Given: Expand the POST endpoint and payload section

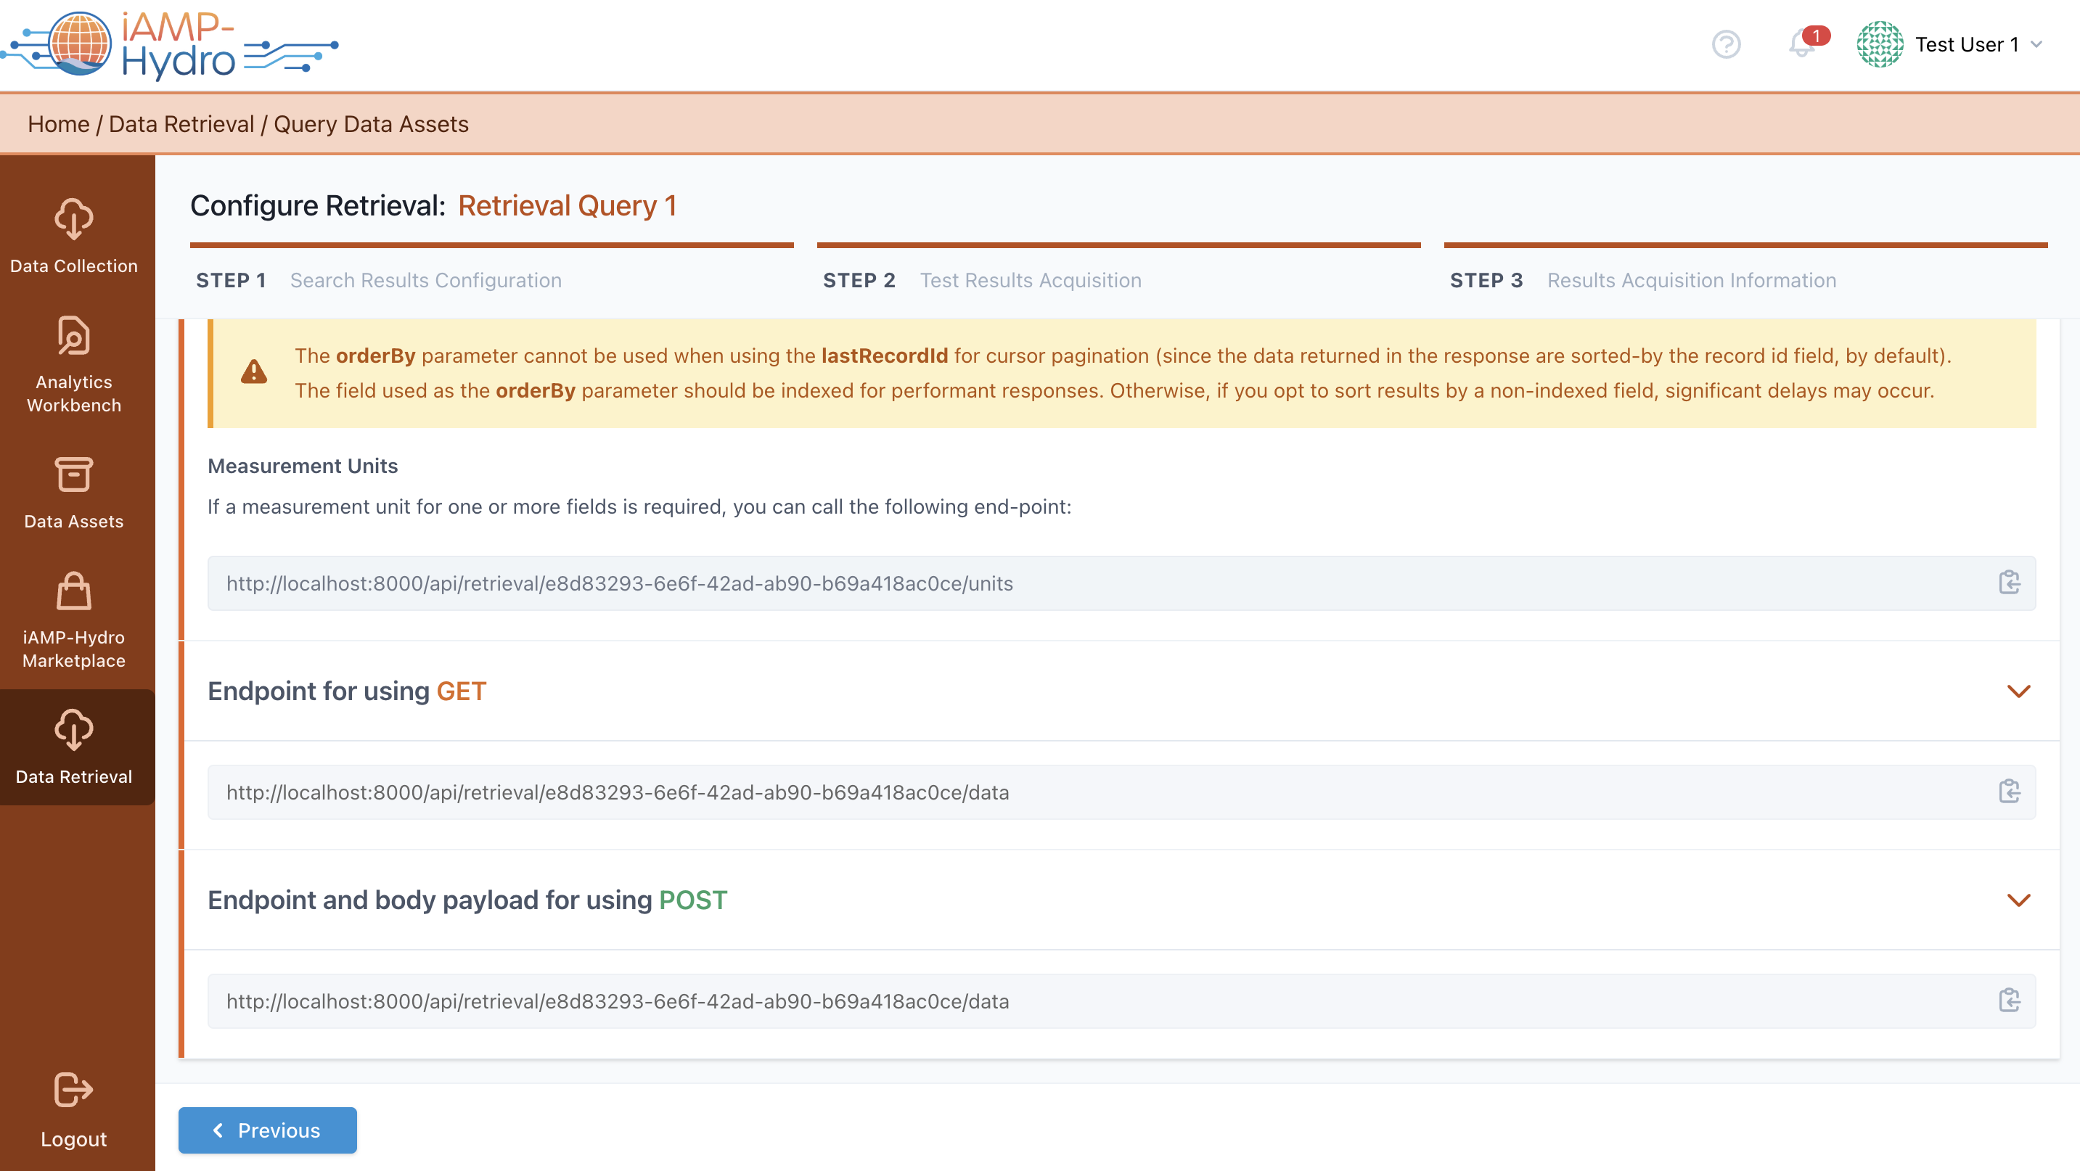Looking at the screenshot, I should click(2018, 900).
